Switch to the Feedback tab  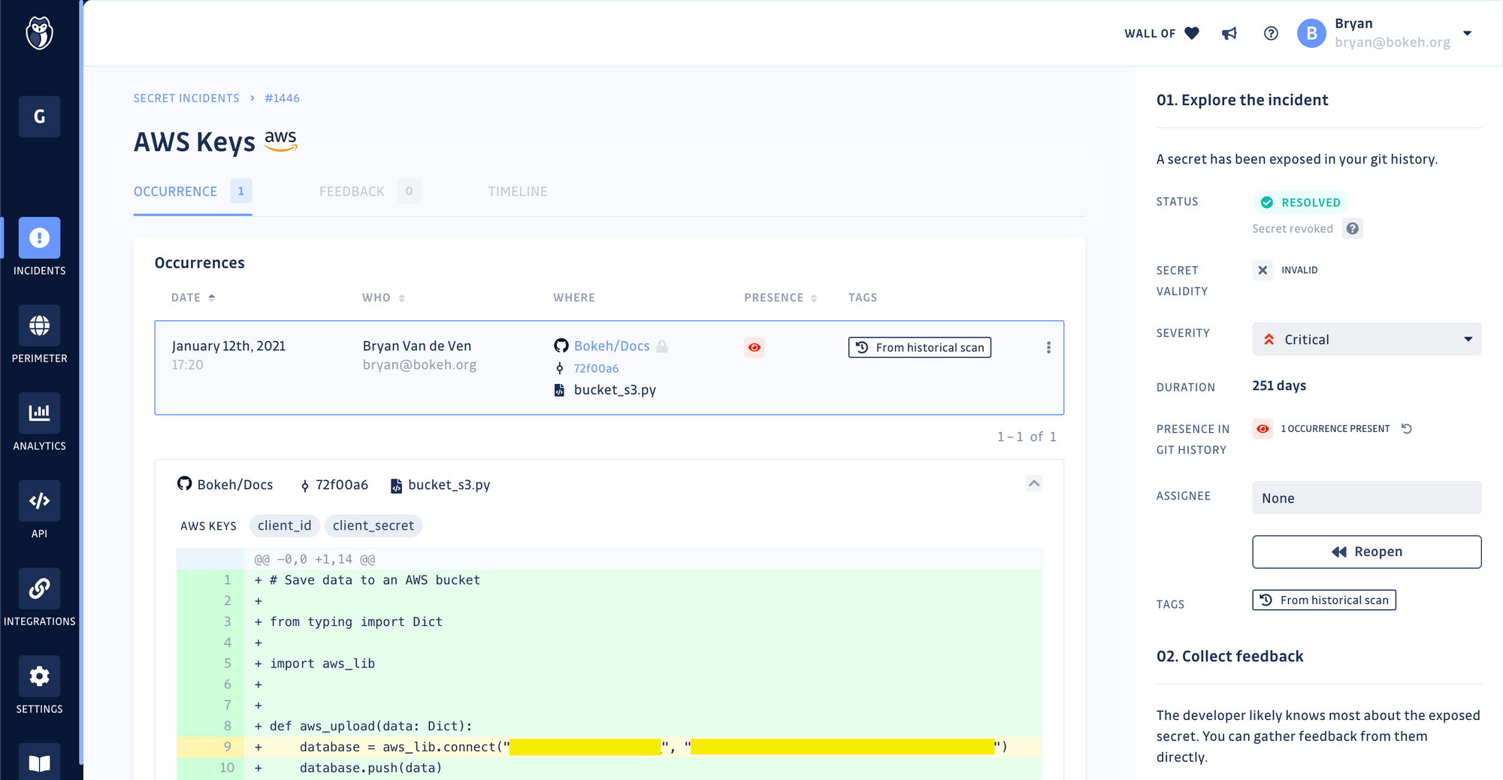point(370,192)
